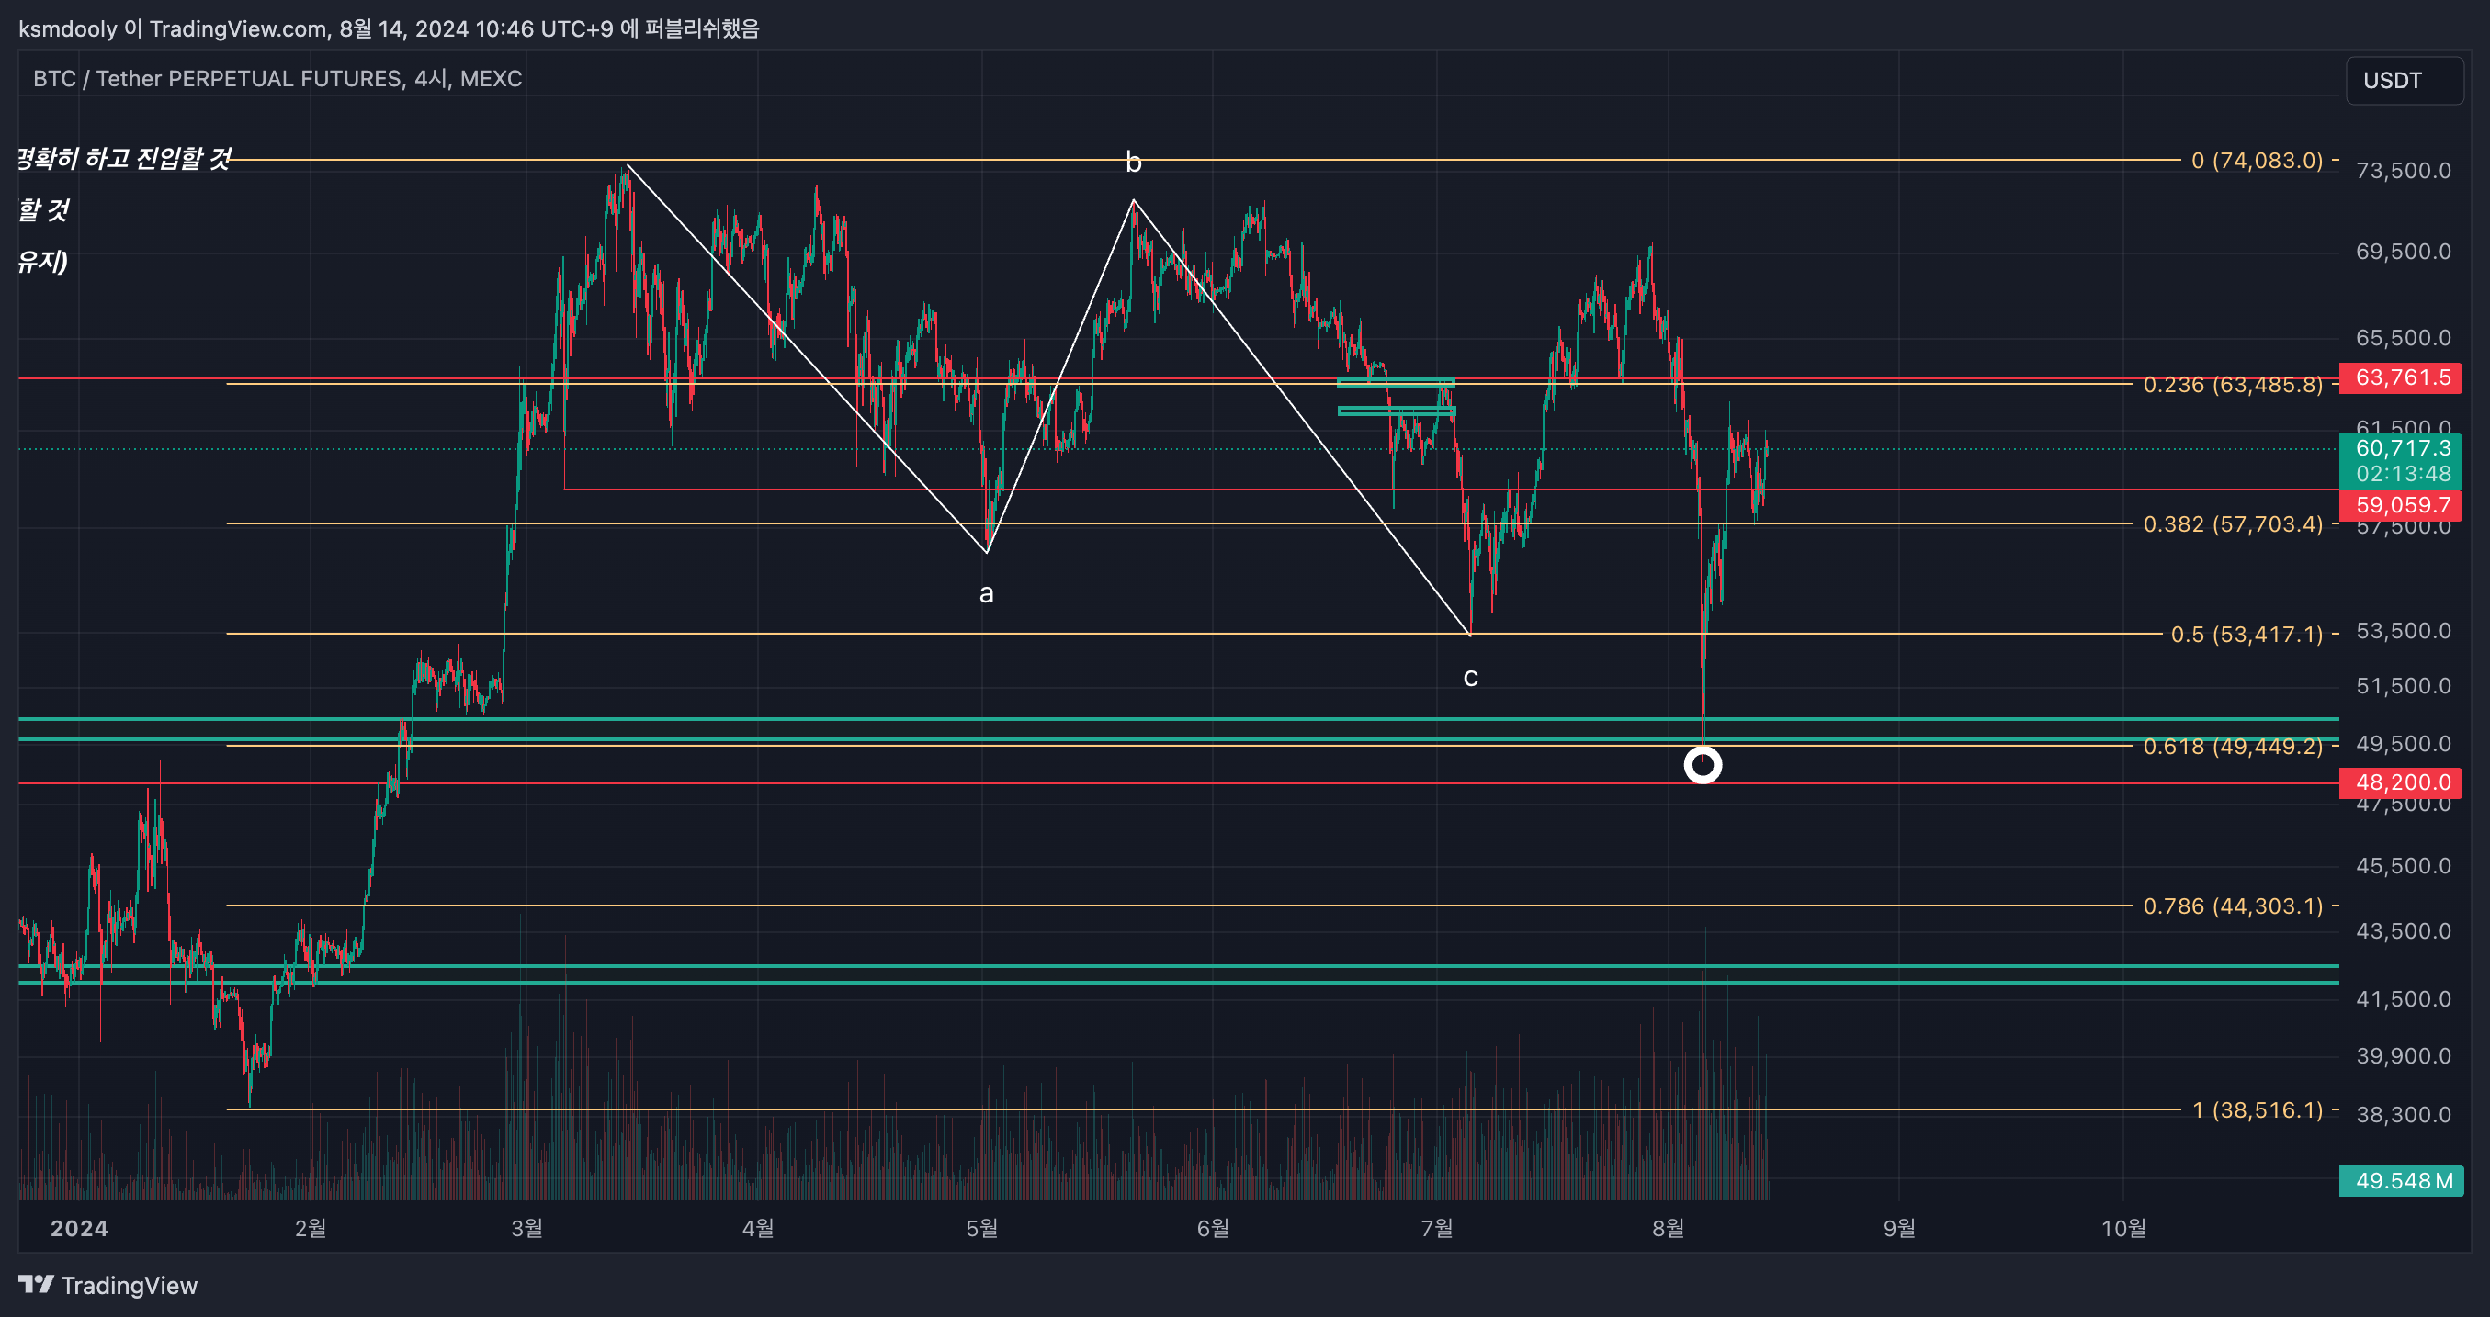Click the white circle marker at the August low
This screenshot has width=2490, height=1317.
pyautogui.click(x=1703, y=765)
